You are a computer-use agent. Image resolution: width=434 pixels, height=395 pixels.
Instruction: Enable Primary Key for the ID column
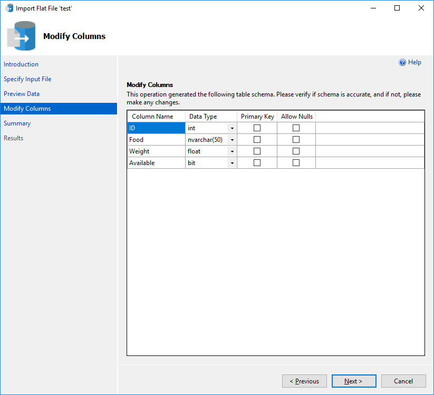pos(257,128)
